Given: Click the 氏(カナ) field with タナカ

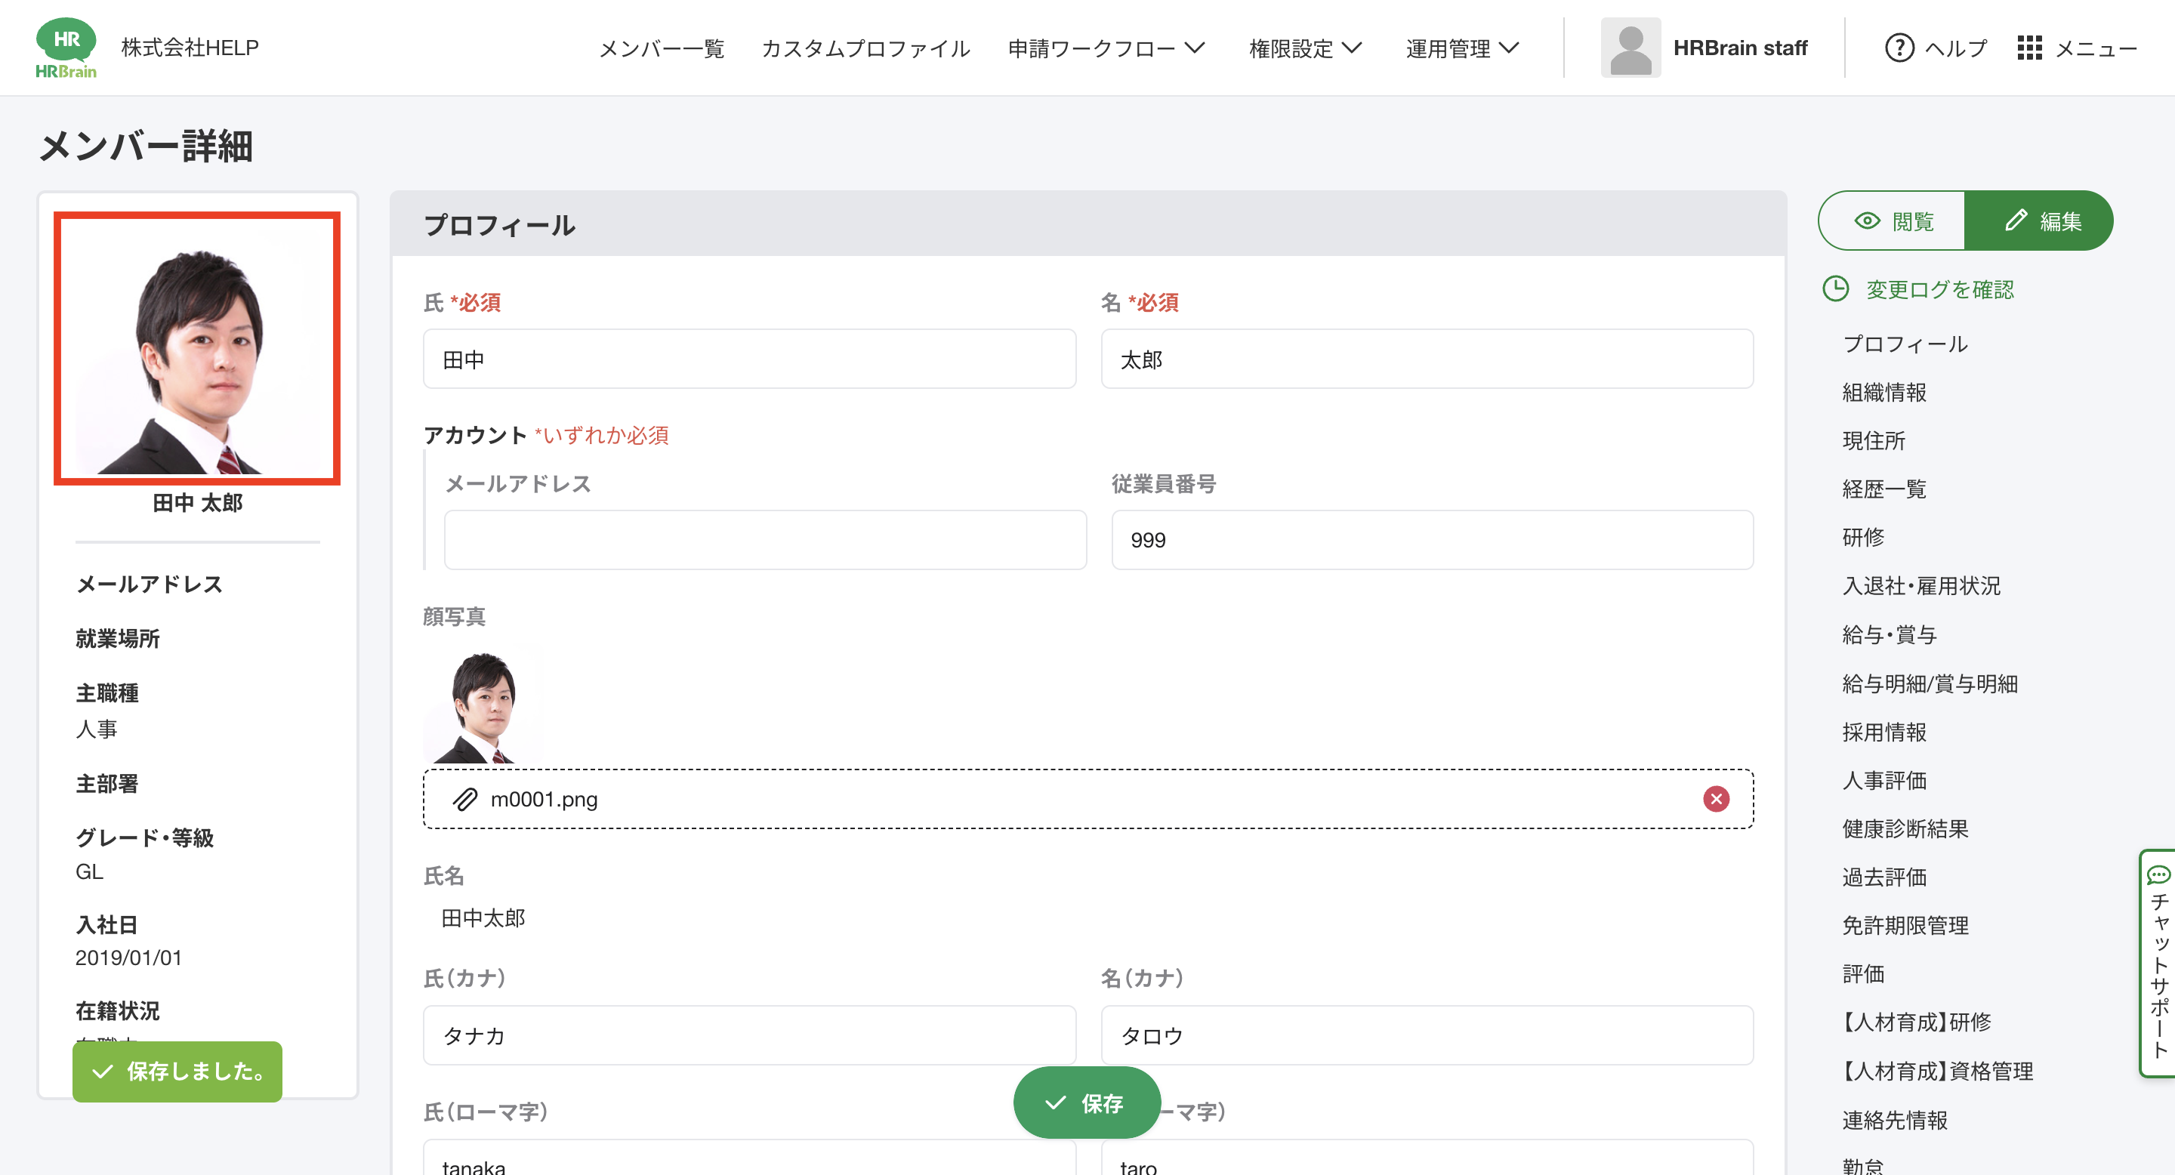Looking at the screenshot, I should [749, 1035].
